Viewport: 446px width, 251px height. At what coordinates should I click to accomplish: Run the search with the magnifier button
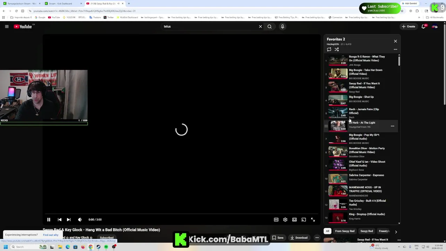coord(269,26)
